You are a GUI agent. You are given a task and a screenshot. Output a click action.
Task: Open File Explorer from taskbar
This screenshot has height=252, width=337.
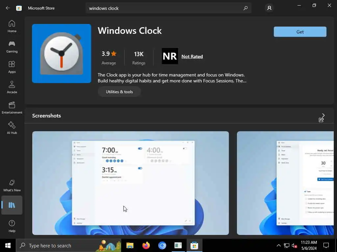click(130, 245)
